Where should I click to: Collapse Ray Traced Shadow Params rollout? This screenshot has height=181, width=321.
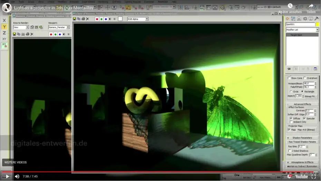[x=302, y=142]
